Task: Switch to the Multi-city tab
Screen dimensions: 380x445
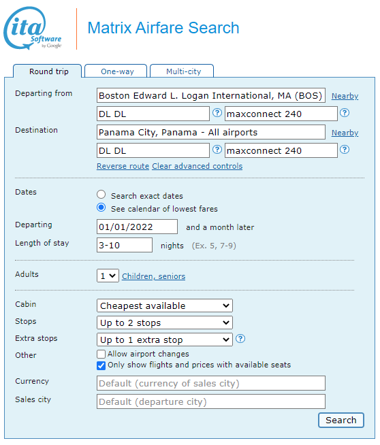Action: (x=182, y=71)
